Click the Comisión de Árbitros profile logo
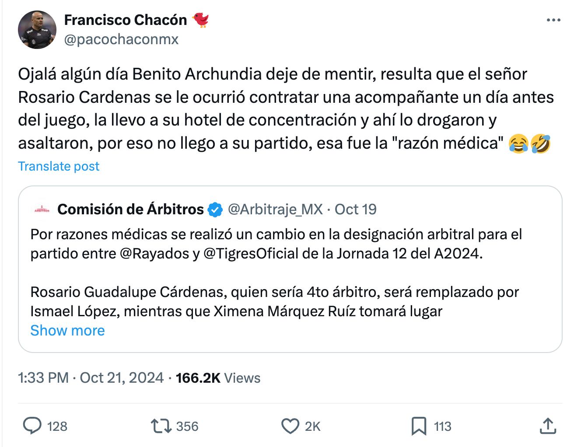 42,210
